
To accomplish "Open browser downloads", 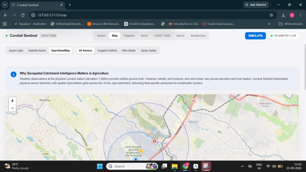I will (x=283, y=15).
